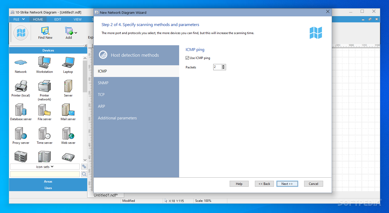Click the Time server icon
The width and height of the screenshot is (389, 213).
[45, 133]
